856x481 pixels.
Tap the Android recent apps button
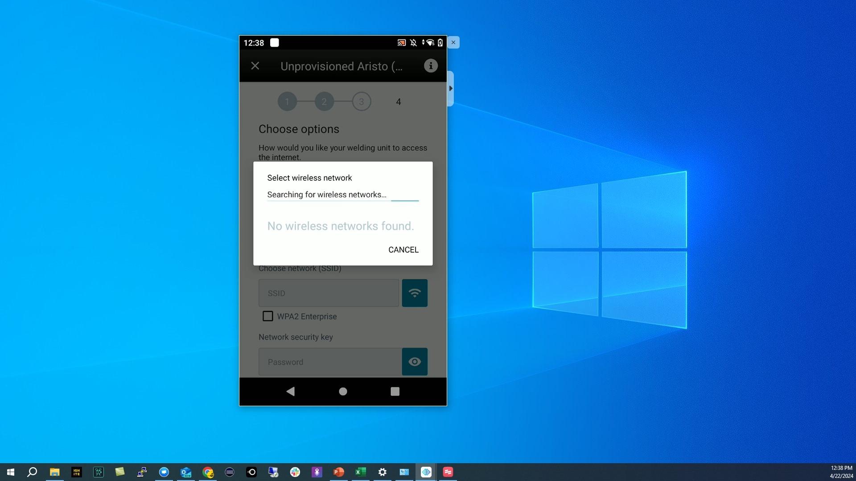click(395, 391)
